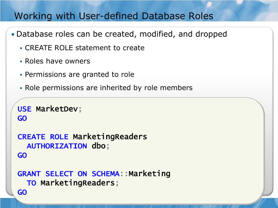Select MarketingReaders in the TO clause
The width and height of the screenshot is (278, 208).
[x=78, y=183]
